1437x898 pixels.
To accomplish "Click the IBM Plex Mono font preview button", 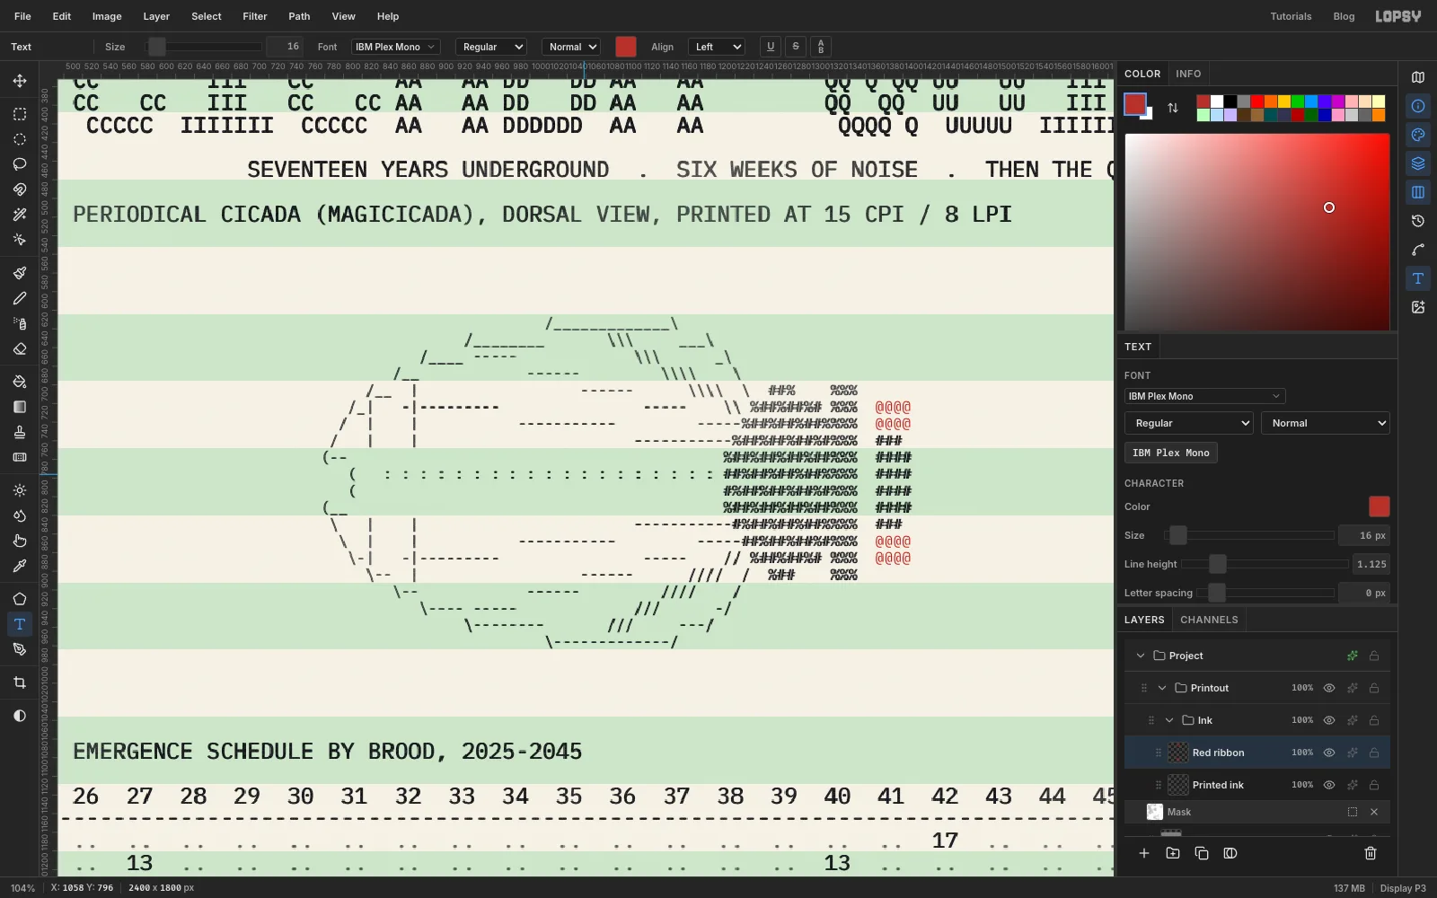I will coord(1171,453).
